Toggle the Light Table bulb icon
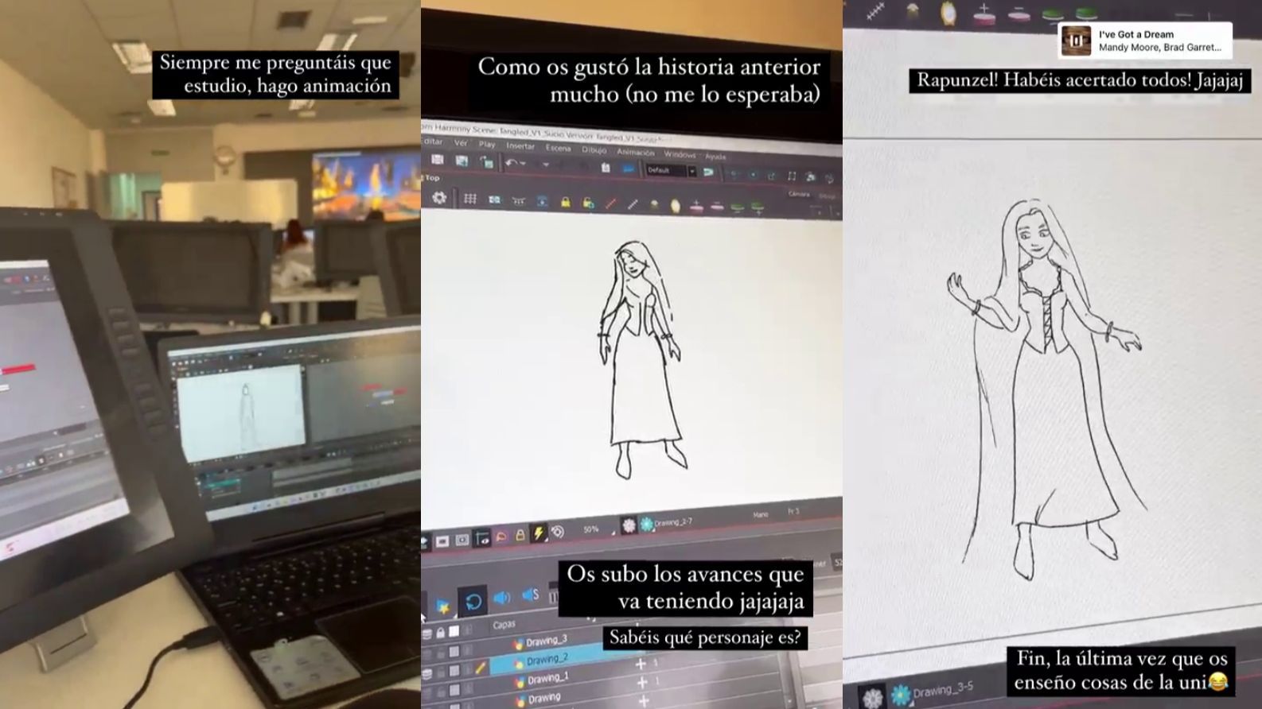This screenshot has width=1262, height=709. (x=654, y=204)
